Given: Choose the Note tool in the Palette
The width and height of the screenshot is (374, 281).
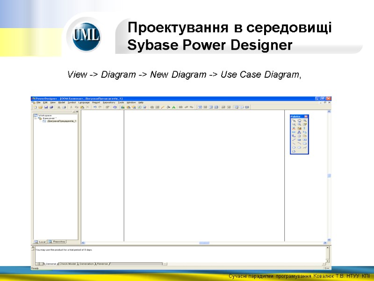Looking at the screenshot, I should 299,136.
